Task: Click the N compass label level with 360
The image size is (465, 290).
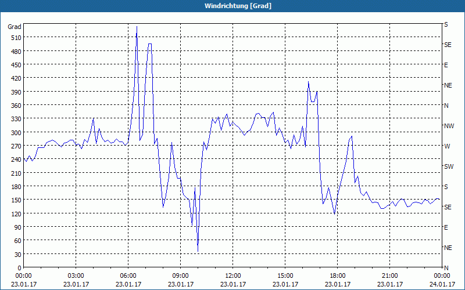Action: click(x=446, y=106)
